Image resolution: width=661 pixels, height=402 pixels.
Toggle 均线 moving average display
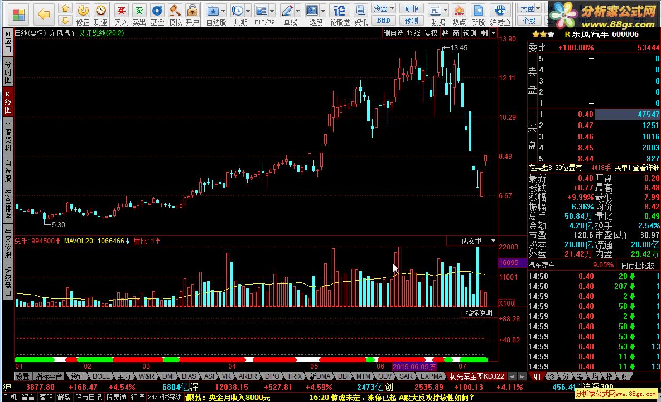(413, 33)
